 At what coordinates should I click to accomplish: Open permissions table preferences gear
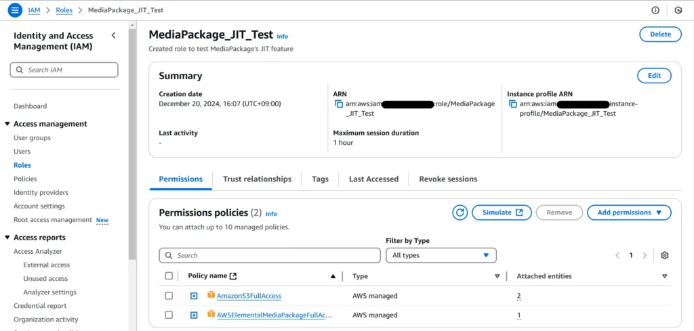[x=664, y=255]
